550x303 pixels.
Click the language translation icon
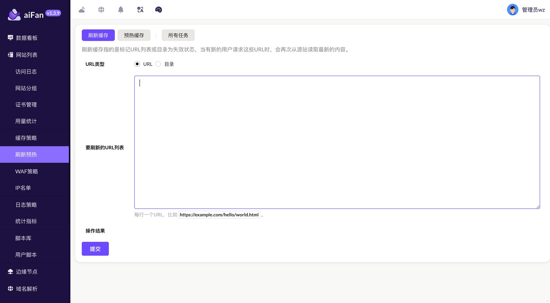point(140,10)
